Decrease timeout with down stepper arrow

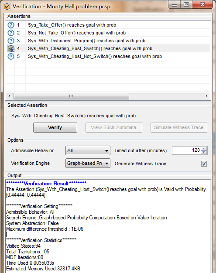pyautogui.click(x=204, y=153)
